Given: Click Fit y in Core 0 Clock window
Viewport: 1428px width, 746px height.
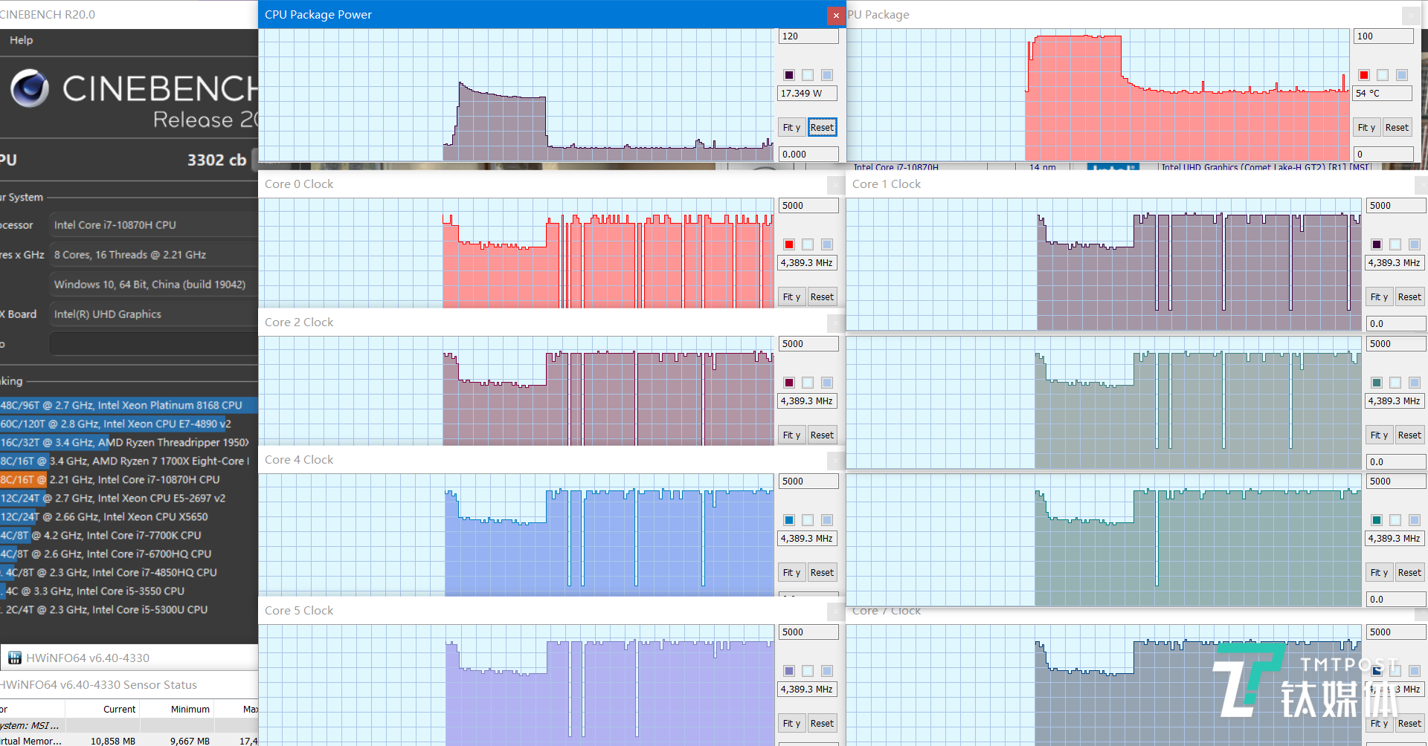Looking at the screenshot, I should tap(791, 297).
